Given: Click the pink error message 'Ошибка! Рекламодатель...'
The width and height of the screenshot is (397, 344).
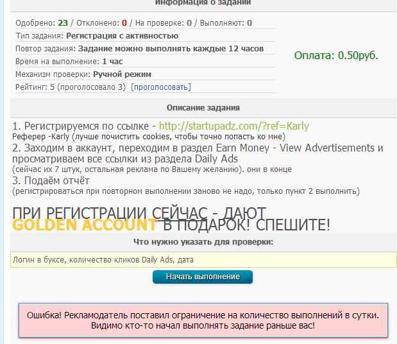Looking at the screenshot, I should coord(203,320).
